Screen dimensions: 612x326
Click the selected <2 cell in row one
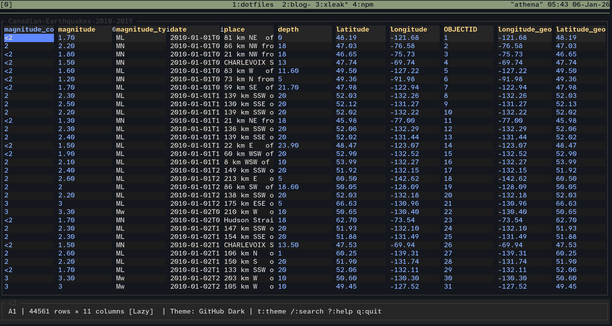pyautogui.click(x=29, y=38)
